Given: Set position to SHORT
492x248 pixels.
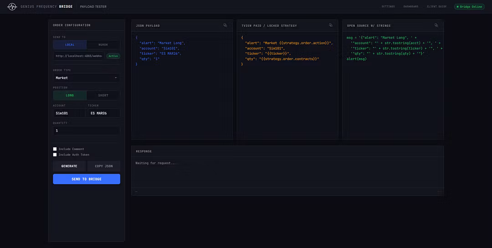Looking at the screenshot, I should point(103,95).
